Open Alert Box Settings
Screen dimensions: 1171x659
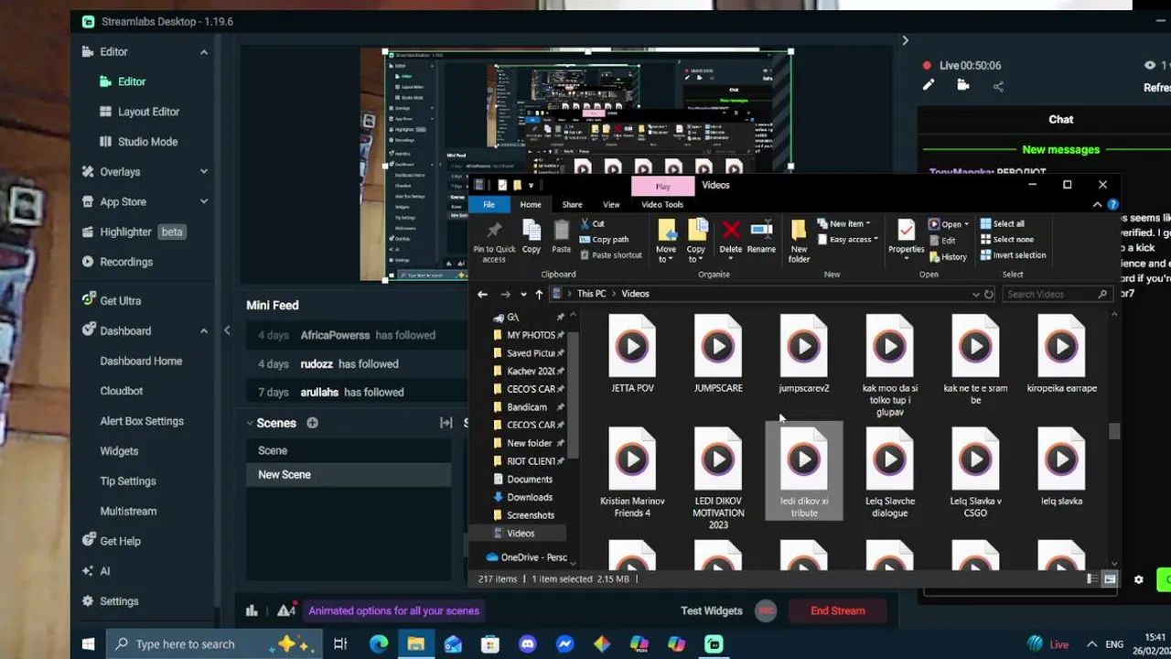[x=142, y=421]
